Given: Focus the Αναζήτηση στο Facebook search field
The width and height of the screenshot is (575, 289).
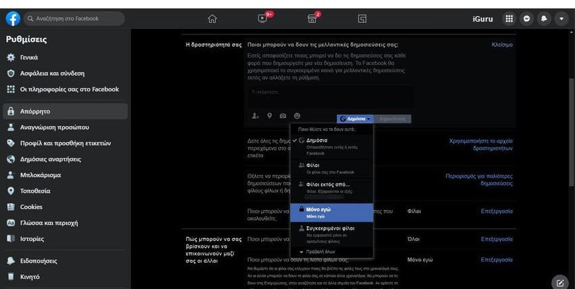Looking at the screenshot, I should tap(74, 19).
